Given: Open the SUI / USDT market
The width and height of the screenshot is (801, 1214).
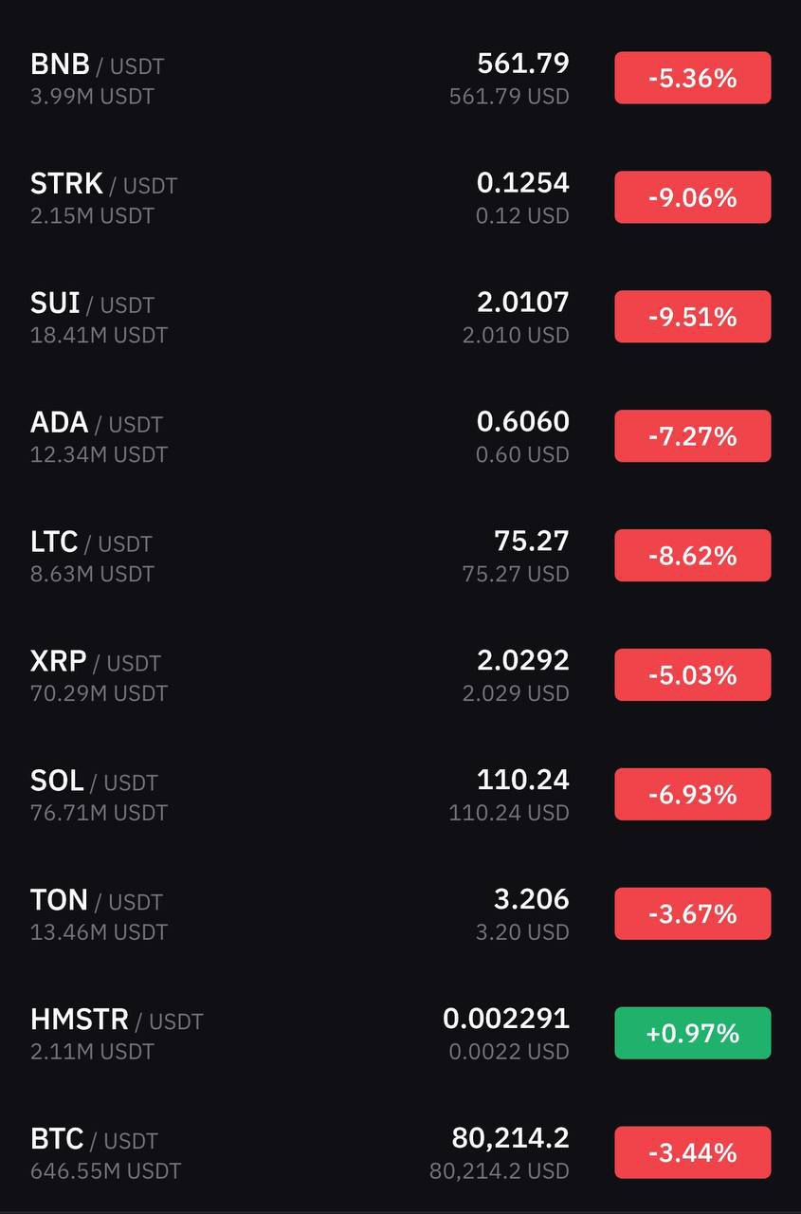Looking at the screenshot, I should [x=400, y=318].
